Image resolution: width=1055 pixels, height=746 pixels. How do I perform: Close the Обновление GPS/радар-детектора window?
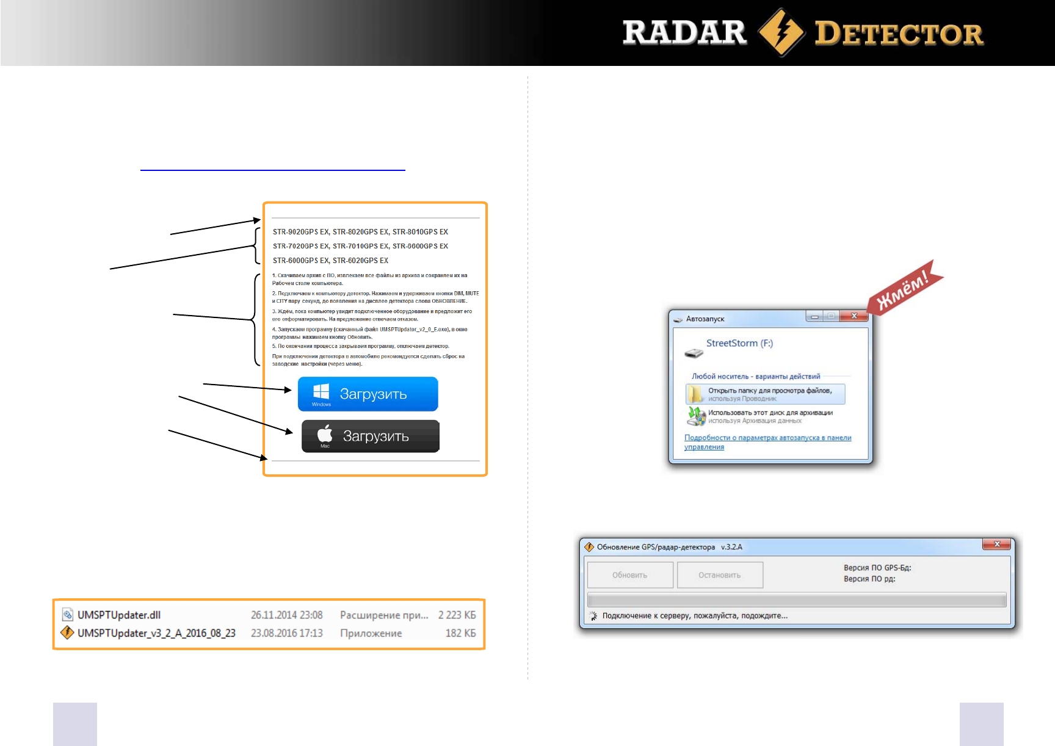[x=997, y=545]
